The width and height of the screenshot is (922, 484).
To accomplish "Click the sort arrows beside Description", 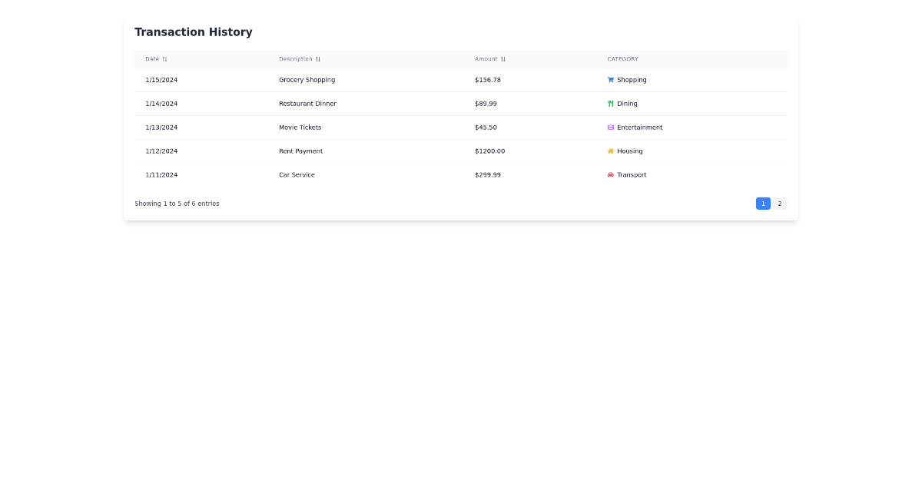I will click(x=319, y=59).
